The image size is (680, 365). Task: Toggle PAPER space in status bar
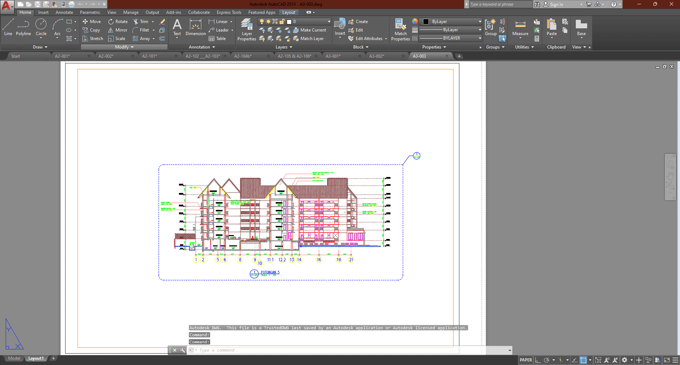coord(526,360)
